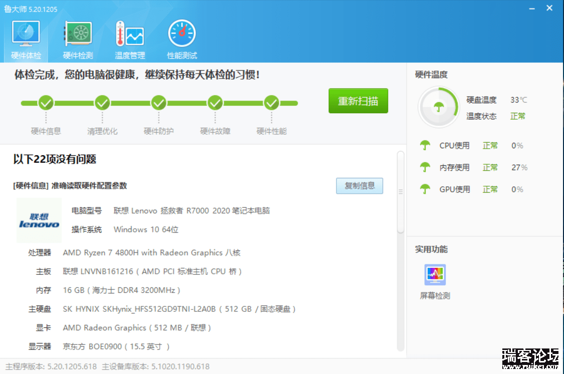
Task: Click the hard disk temperature gauge
Action: point(439,107)
